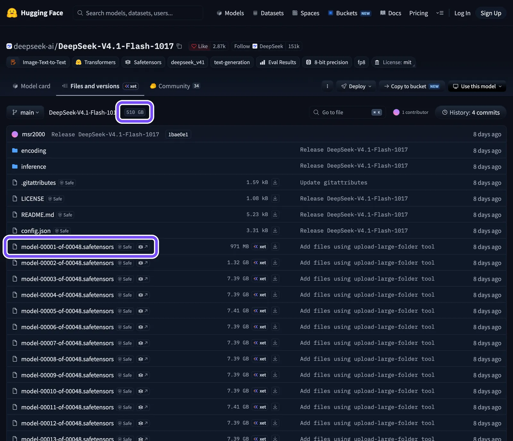Open safetensors viewer for model-00001-of-00048
This screenshot has width=513, height=441.
143,247
